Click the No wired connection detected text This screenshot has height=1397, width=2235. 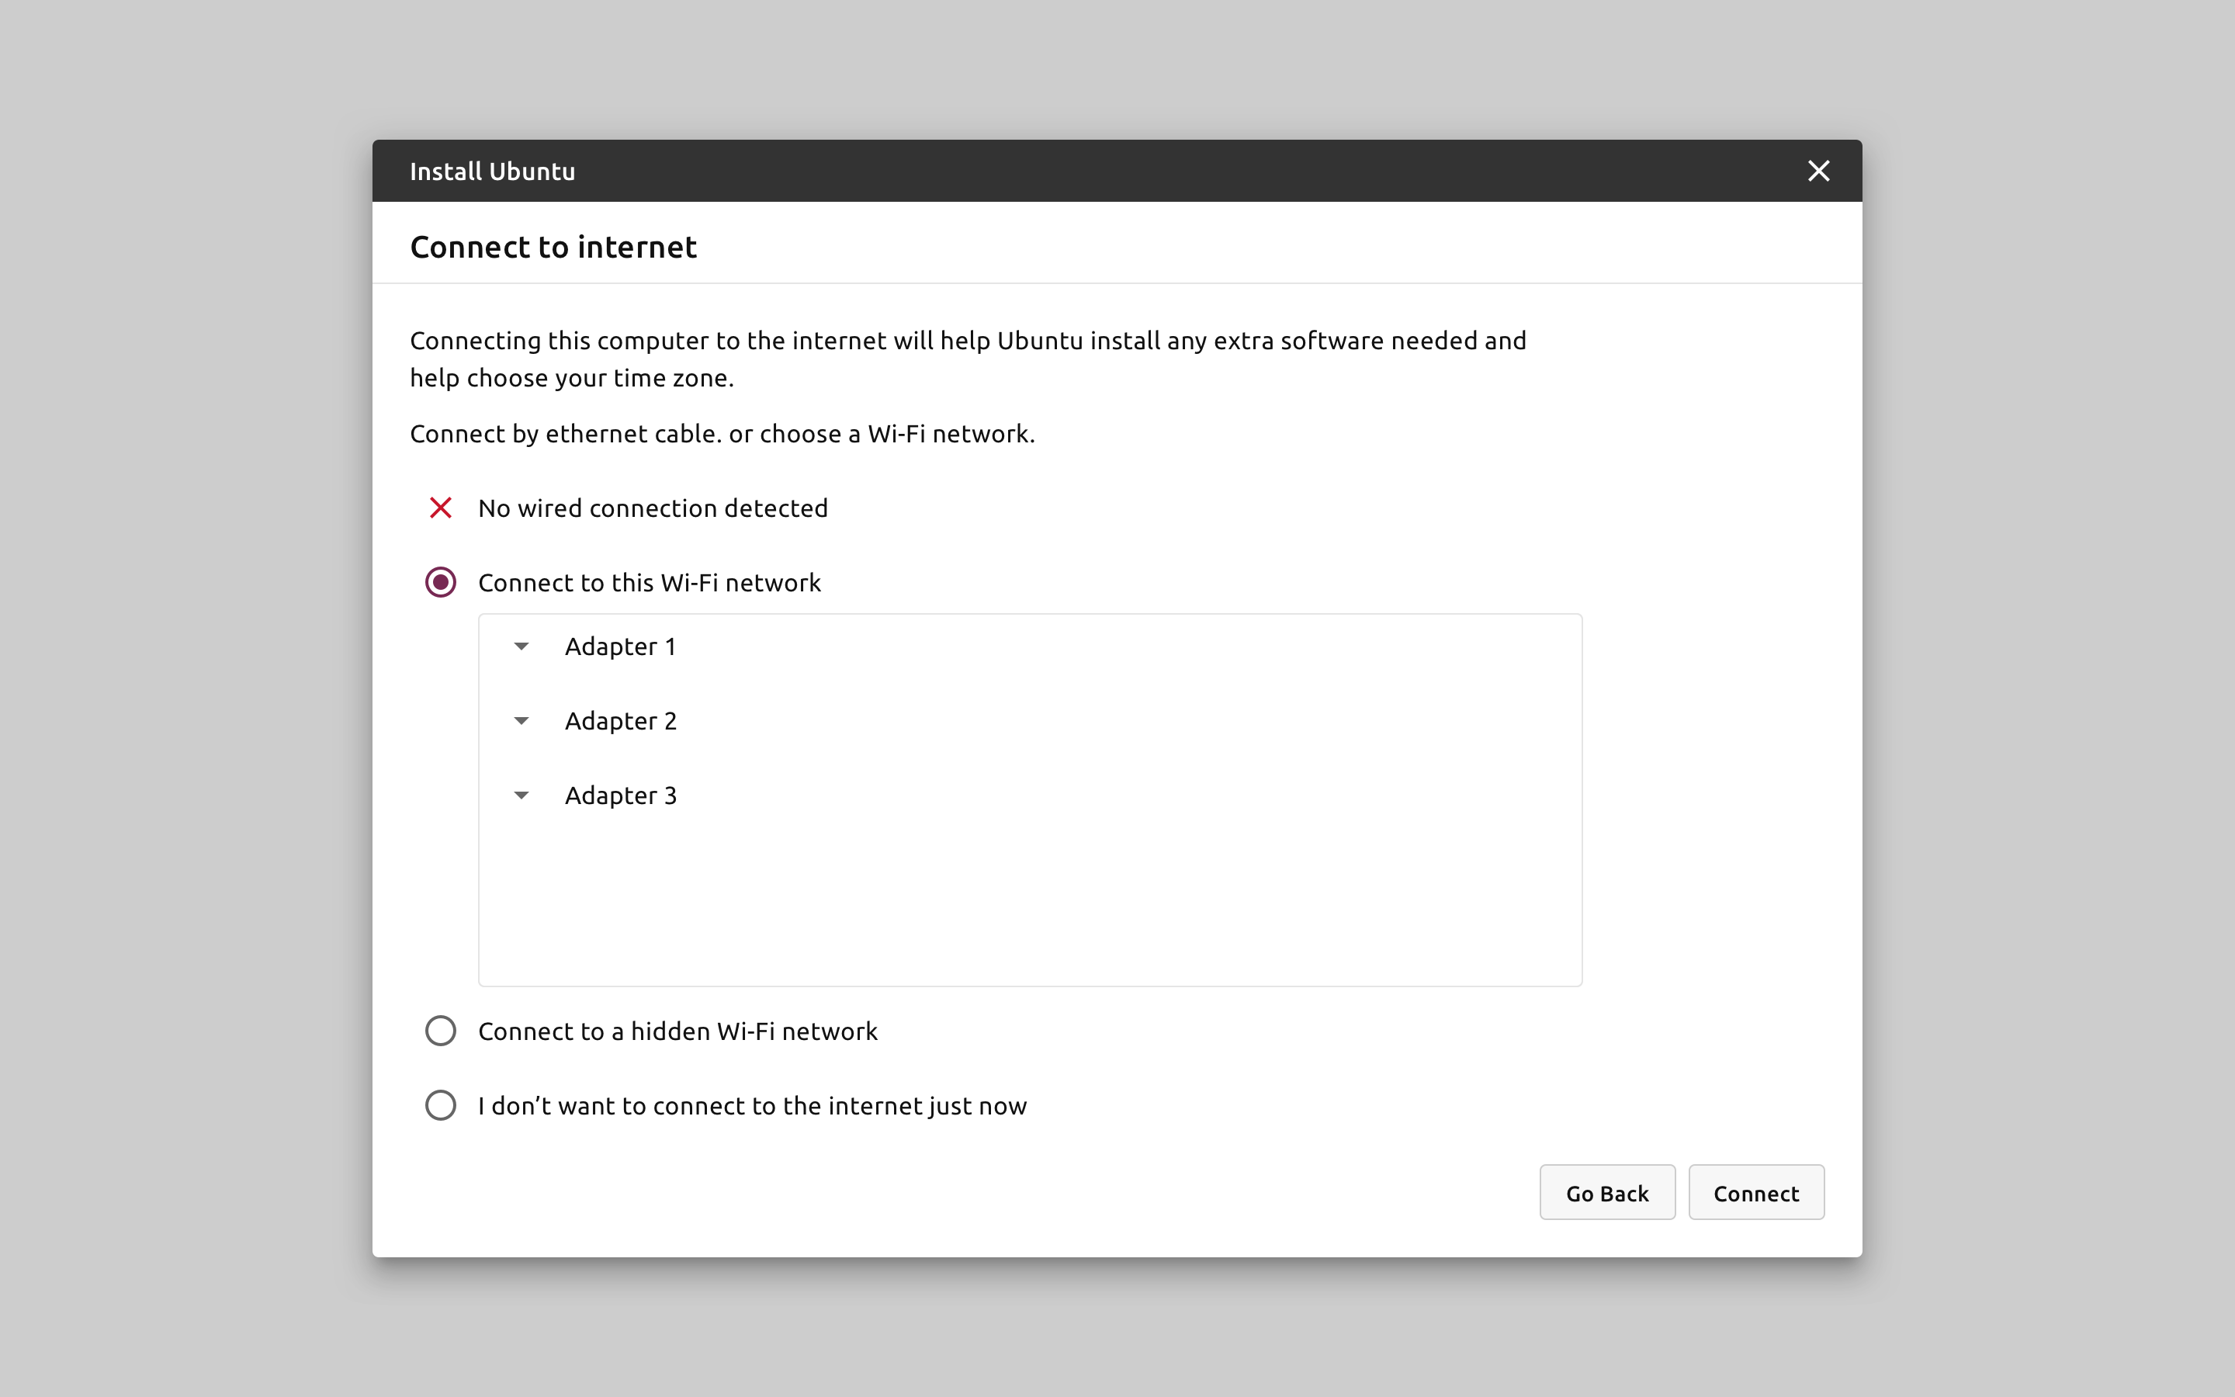click(x=652, y=508)
